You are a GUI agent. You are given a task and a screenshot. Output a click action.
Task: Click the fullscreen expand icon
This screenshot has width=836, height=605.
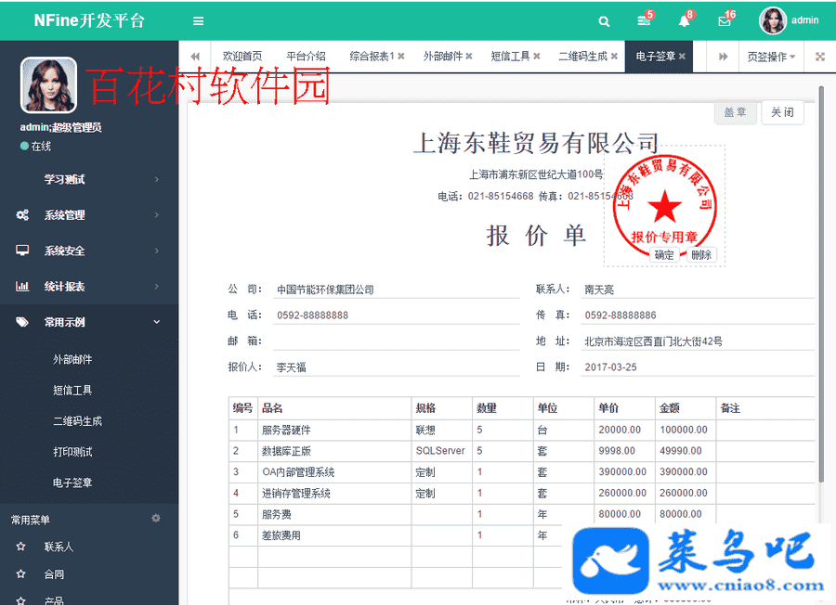coord(820,57)
